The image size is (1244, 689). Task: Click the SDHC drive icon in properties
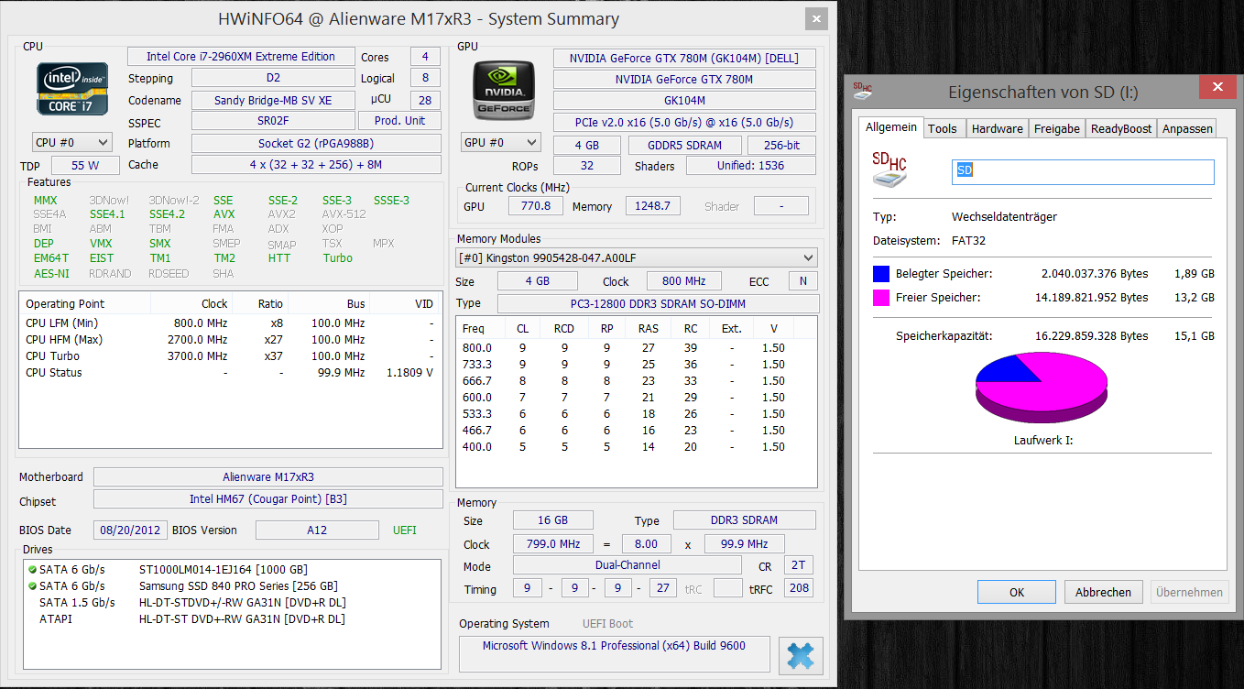[890, 170]
